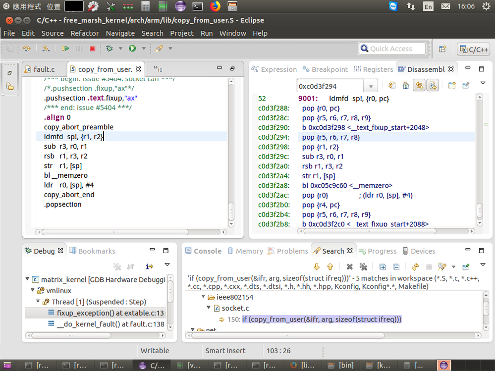Select the C/C++ perspective button
Image resolution: width=495 pixels, height=371 pixels.
tap(474, 49)
